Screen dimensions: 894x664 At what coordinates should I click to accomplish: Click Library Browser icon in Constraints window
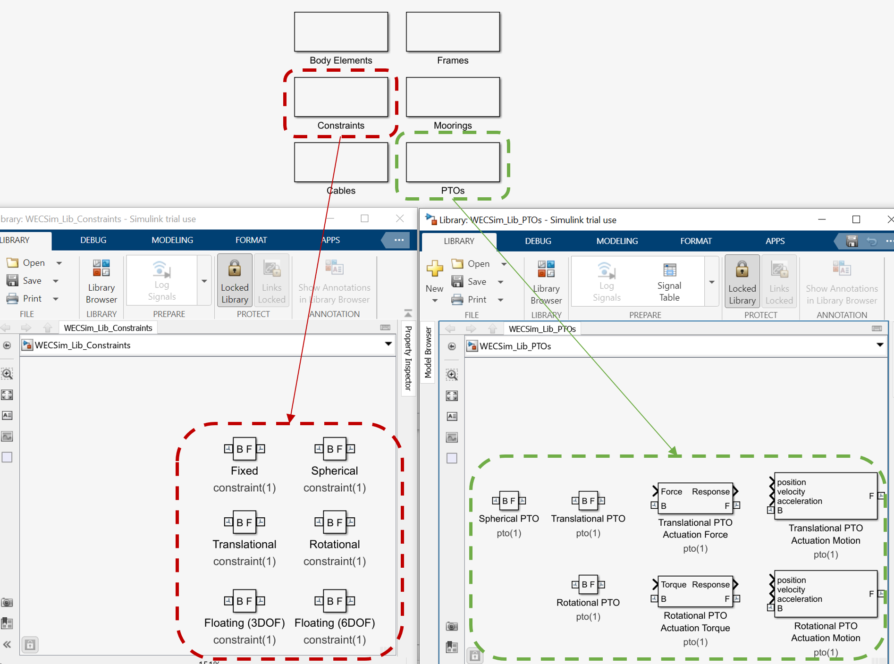click(x=101, y=281)
